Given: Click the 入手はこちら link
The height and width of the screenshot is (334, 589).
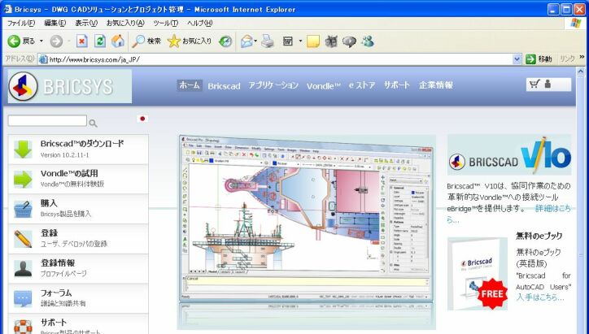Looking at the screenshot, I should pyautogui.click(x=540, y=297).
